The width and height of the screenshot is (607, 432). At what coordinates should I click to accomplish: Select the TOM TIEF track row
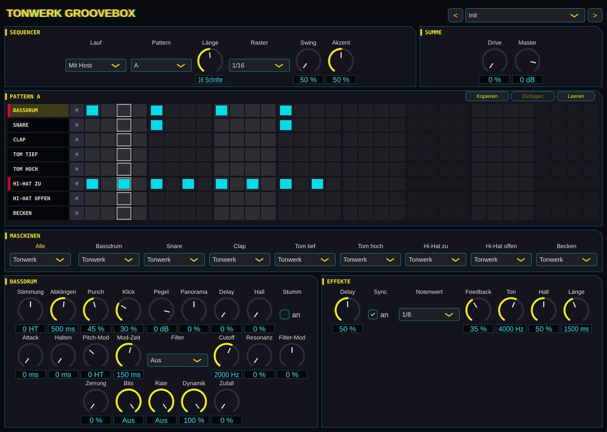[38, 155]
